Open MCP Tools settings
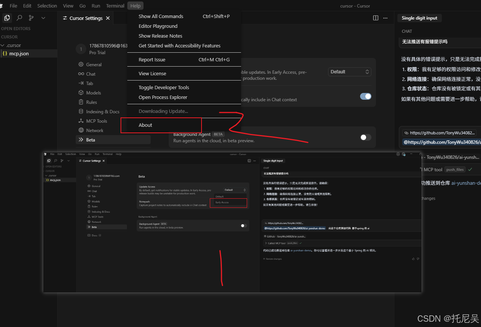 (x=93, y=121)
